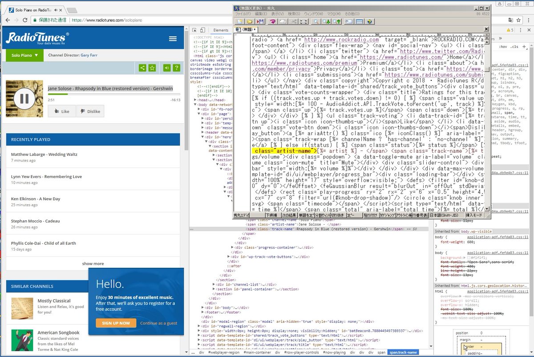Open the 表示(V) menu in Hidemaru

click(x=277, y=14)
